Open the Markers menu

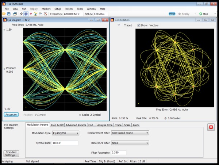click(x=46, y=8)
